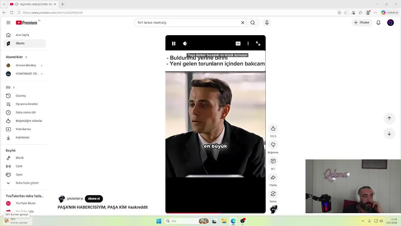Viewport: 401px width, 226px height.
Task: Go back in the browser
Action: coord(4,13)
